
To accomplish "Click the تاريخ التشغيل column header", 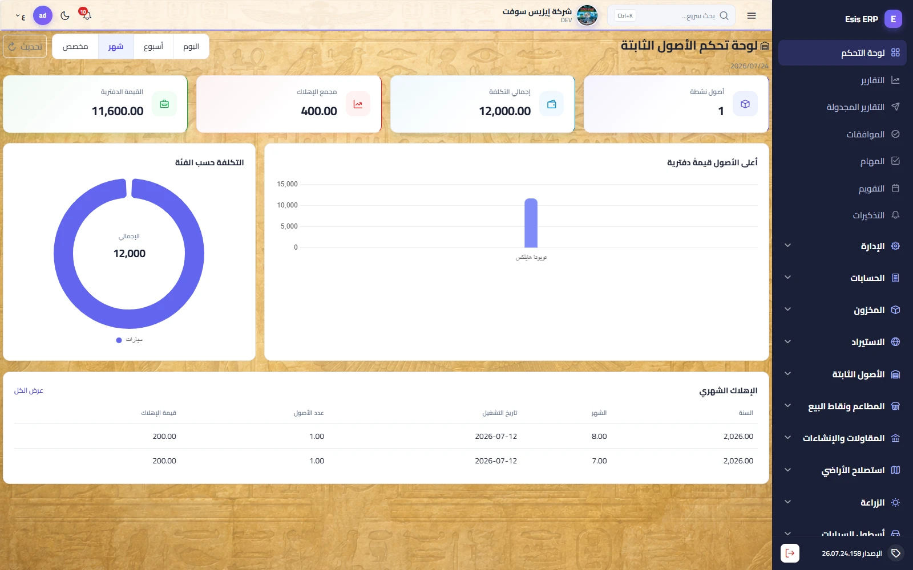I will [499, 413].
